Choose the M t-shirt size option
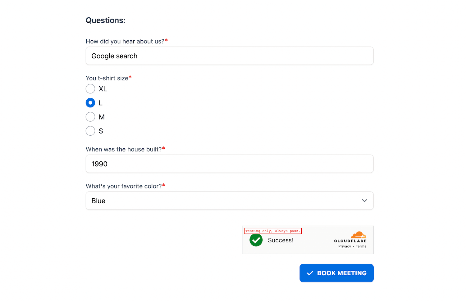 [x=90, y=117]
